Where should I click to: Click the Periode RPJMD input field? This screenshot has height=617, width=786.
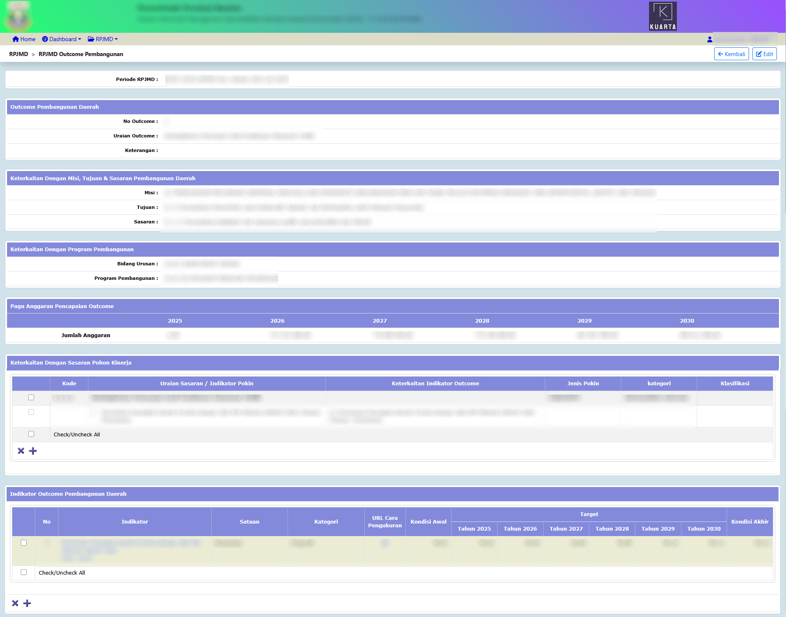226,79
